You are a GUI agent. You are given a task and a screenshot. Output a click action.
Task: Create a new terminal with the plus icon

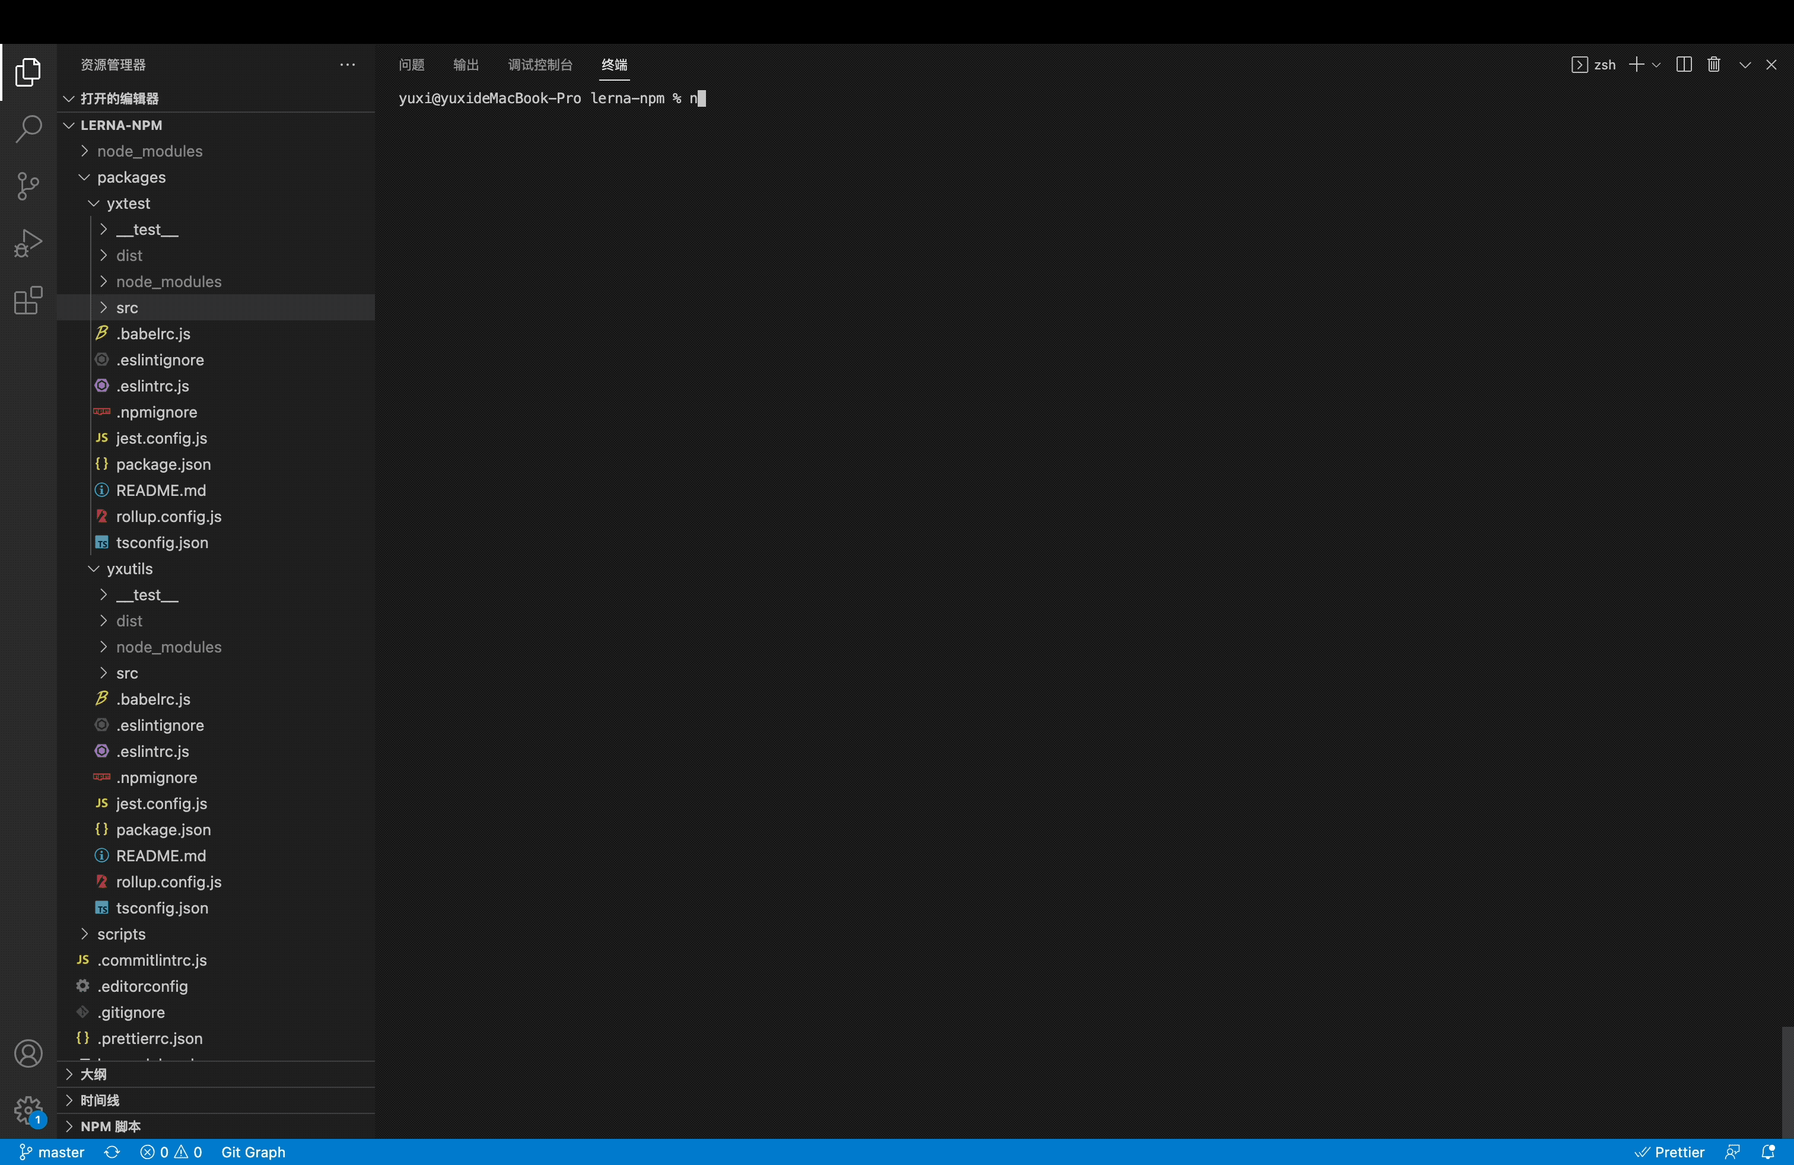click(1637, 65)
